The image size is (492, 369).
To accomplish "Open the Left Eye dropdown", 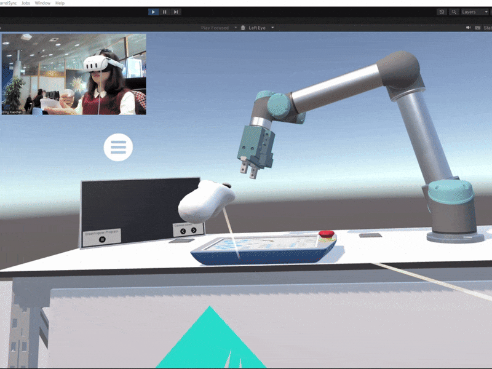I will 261,28.
